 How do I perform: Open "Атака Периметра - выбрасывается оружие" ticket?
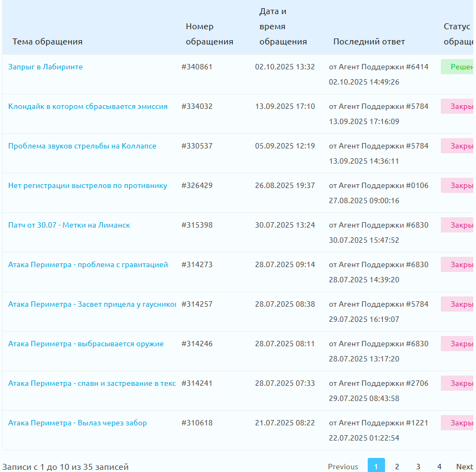(x=86, y=344)
